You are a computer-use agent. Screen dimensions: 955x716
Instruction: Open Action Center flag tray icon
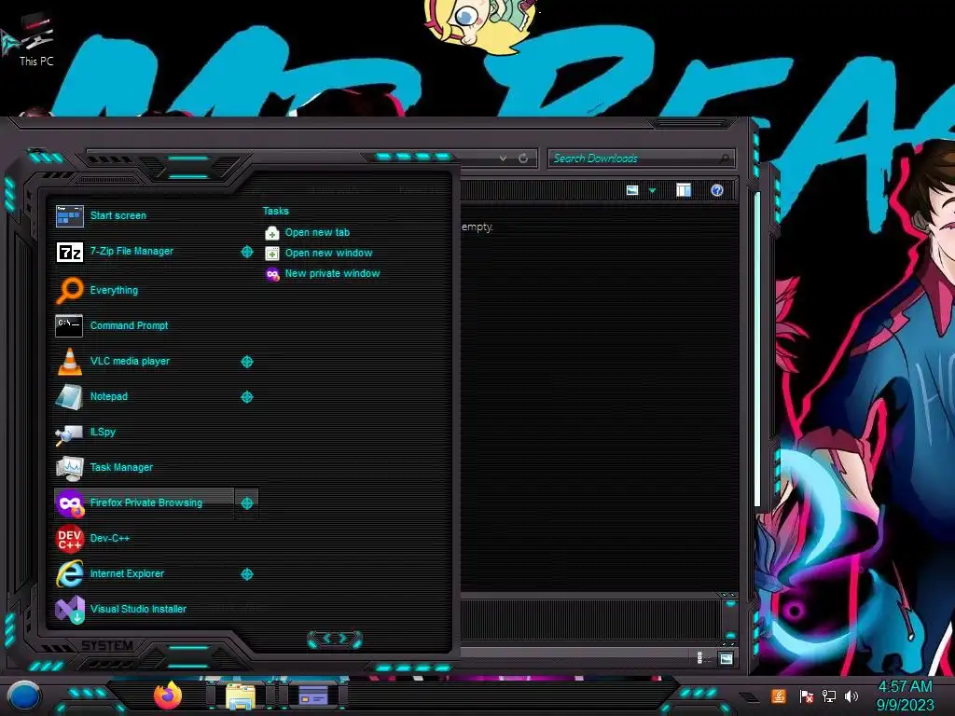[807, 696]
